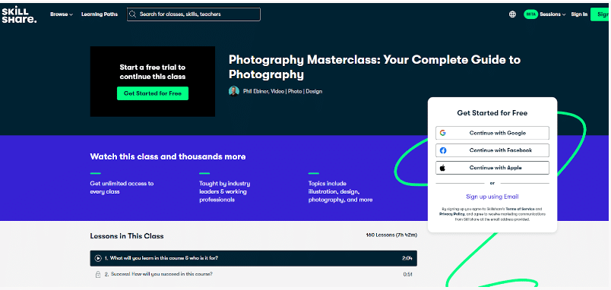
Task: Select 'Taught by industry leaders' text
Action: pyautogui.click(x=224, y=191)
